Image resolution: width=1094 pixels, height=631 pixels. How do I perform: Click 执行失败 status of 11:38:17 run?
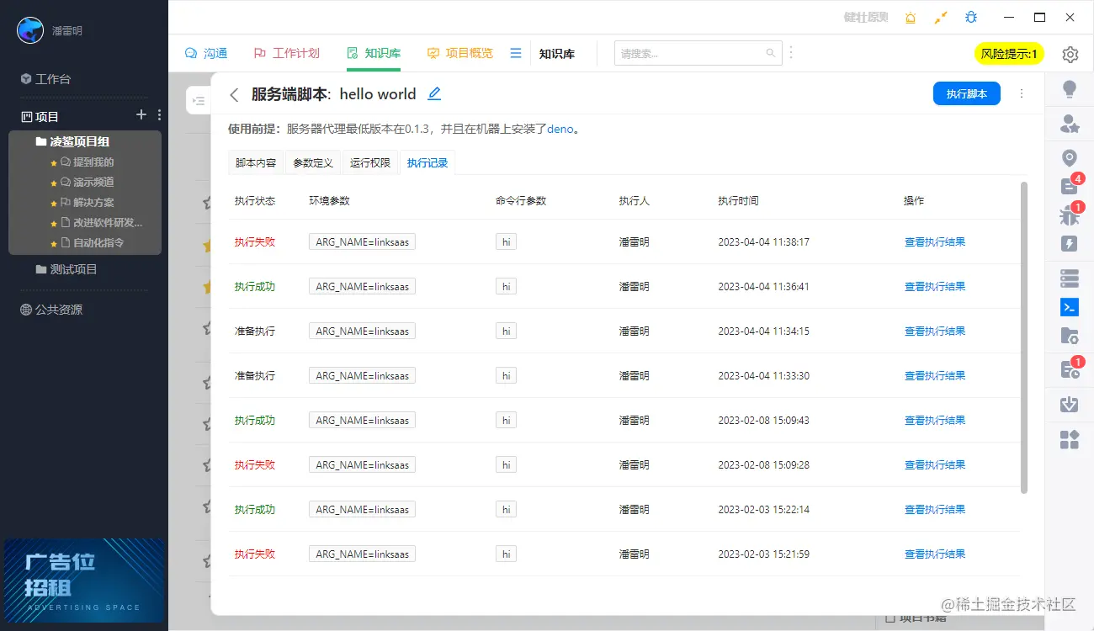pos(255,241)
